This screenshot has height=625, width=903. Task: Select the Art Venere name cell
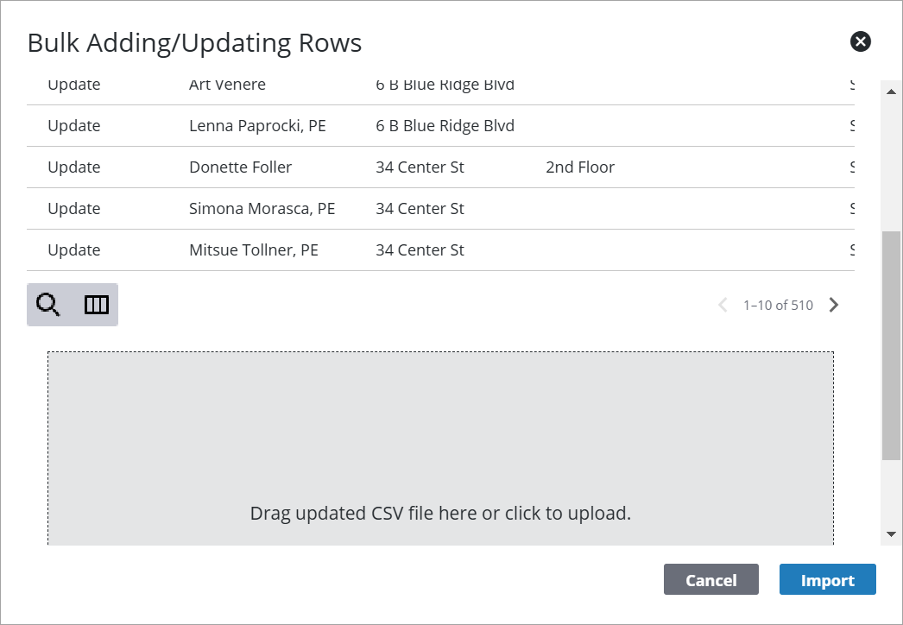pos(227,85)
